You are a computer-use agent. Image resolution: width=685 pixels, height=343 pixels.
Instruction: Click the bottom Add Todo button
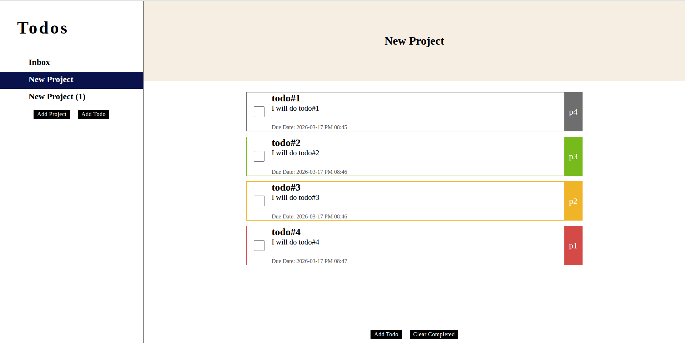tap(386, 334)
